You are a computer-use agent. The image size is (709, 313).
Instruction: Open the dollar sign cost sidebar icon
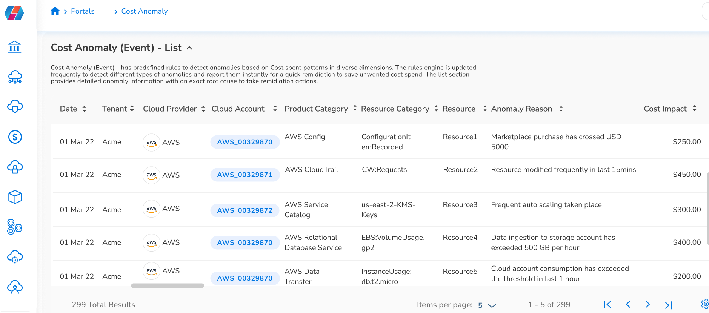[x=15, y=137]
